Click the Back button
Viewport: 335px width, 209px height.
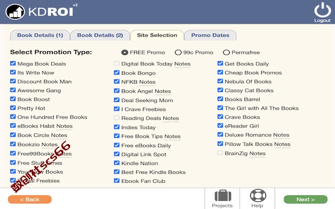(30, 200)
